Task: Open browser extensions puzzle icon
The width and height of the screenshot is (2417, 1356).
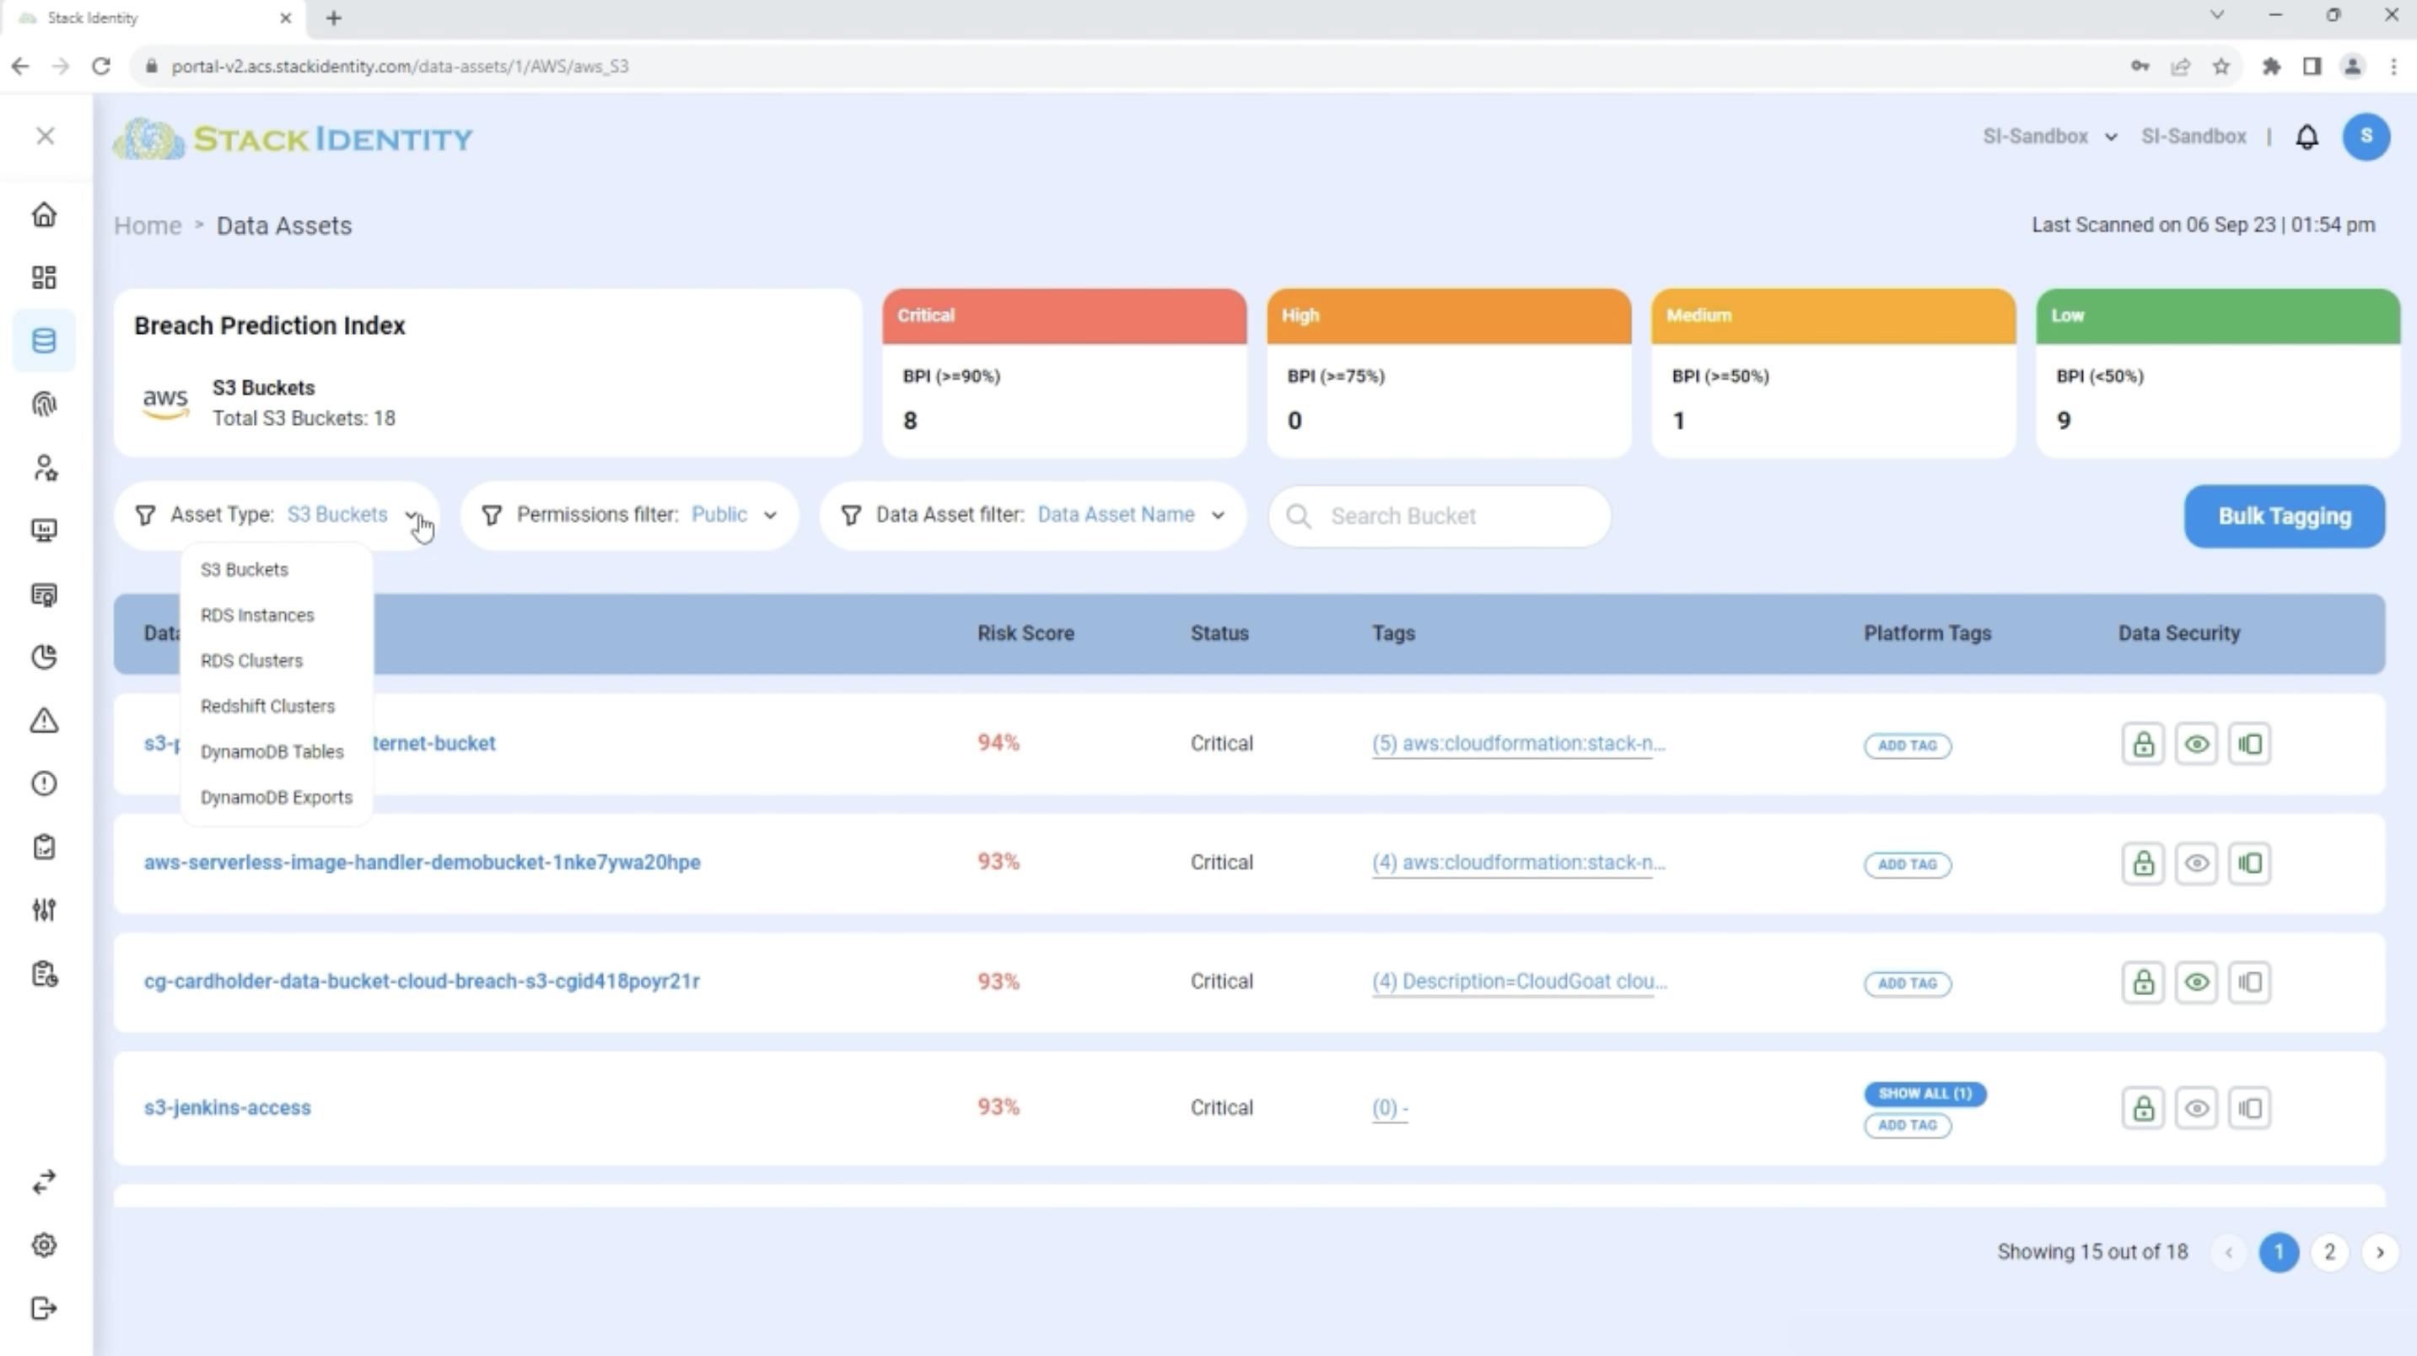Action: (x=2270, y=67)
